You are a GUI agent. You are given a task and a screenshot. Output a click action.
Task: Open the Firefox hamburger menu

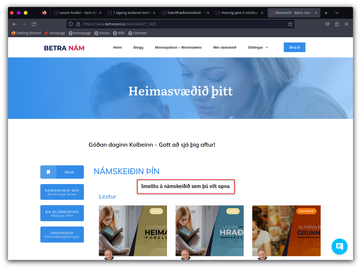[347, 24]
